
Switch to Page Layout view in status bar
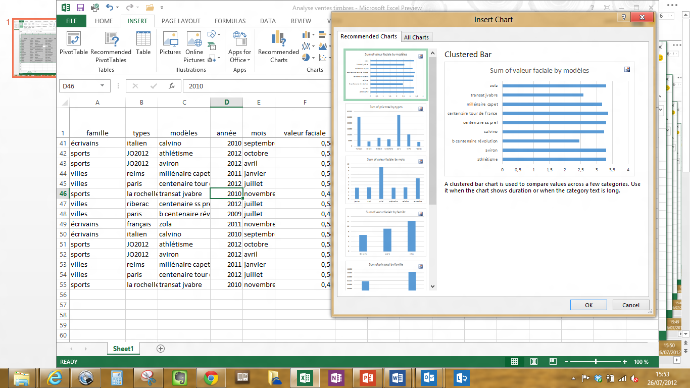click(534, 362)
